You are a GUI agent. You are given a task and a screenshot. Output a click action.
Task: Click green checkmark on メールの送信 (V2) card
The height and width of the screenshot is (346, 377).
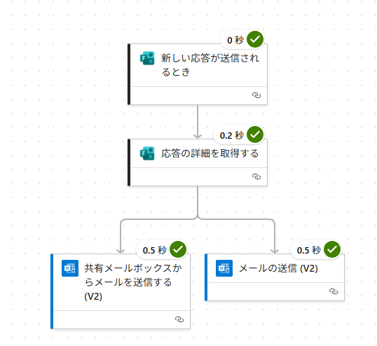pos(332,249)
